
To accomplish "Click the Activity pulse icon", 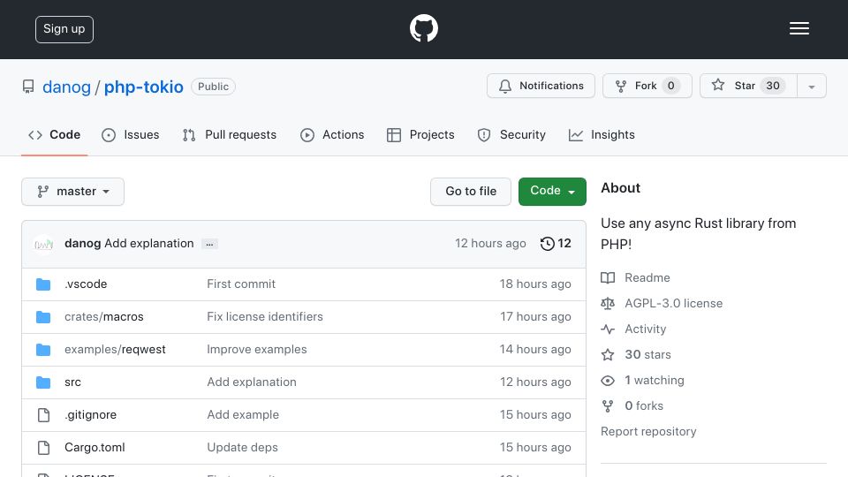I will 608,329.
